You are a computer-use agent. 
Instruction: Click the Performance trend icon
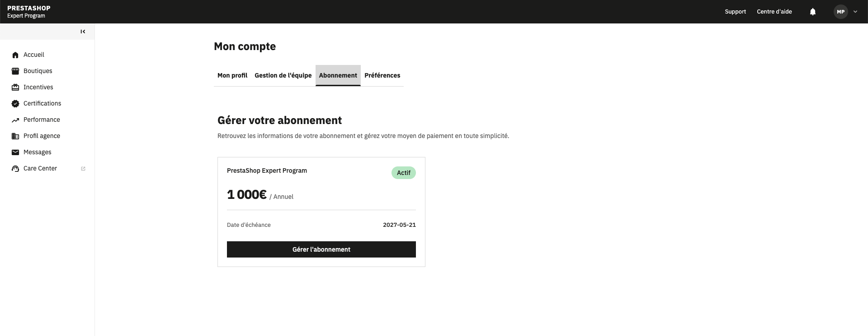pos(15,120)
